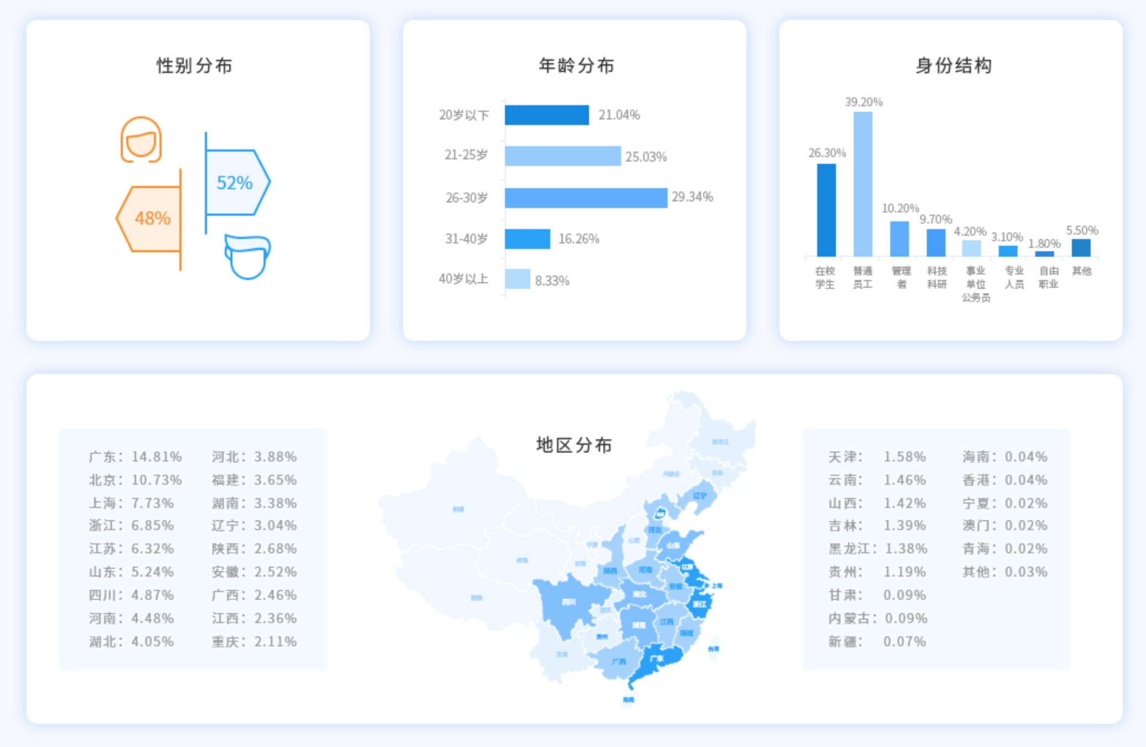The height and width of the screenshot is (747, 1146).
Task: Click the 性别分布 card title
Action: pos(194,66)
